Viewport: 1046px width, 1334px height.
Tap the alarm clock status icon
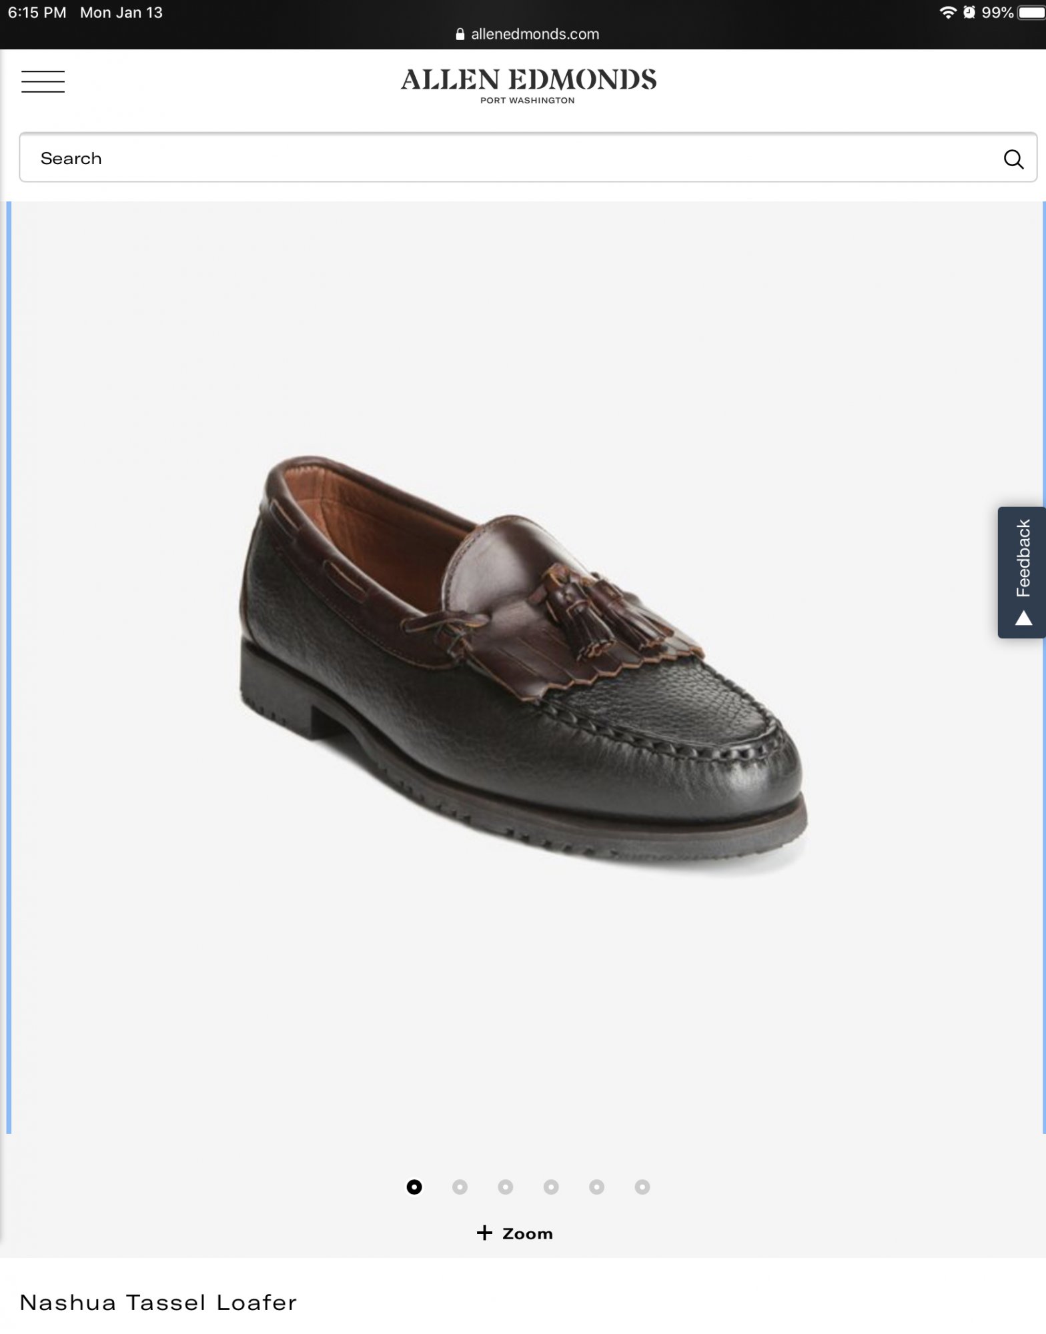tap(969, 12)
